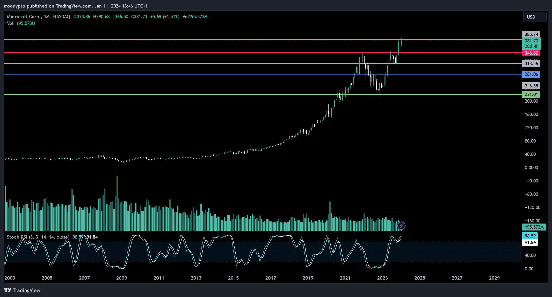Click the volume 195.573M axis label
The image size is (552, 297).
click(x=534, y=227)
